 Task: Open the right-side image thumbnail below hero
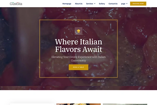[125, 104]
